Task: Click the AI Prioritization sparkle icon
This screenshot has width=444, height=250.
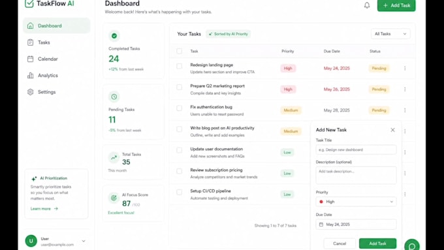Action: coord(34,179)
